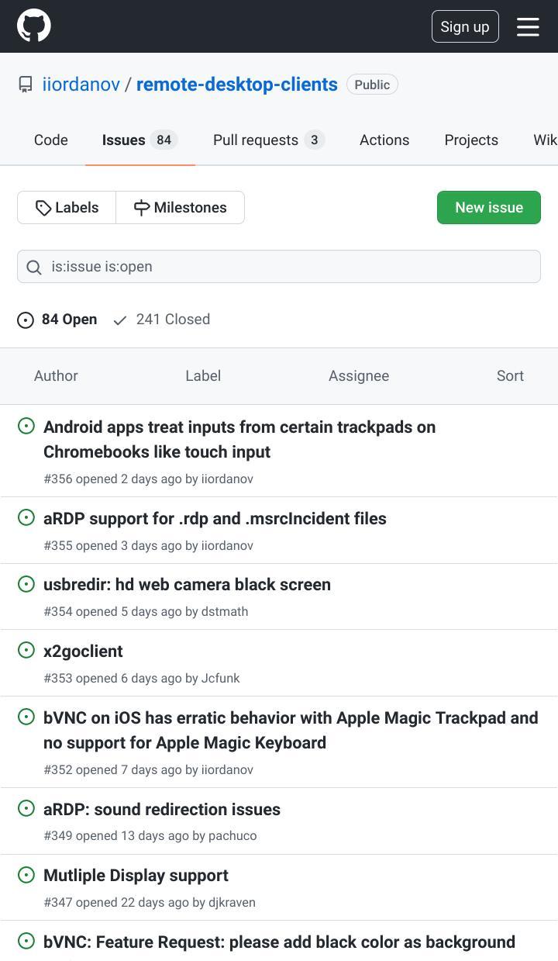Click the Sign up button
Image resolution: width=558 pixels, height=961 pixels.
coord(465,26)
